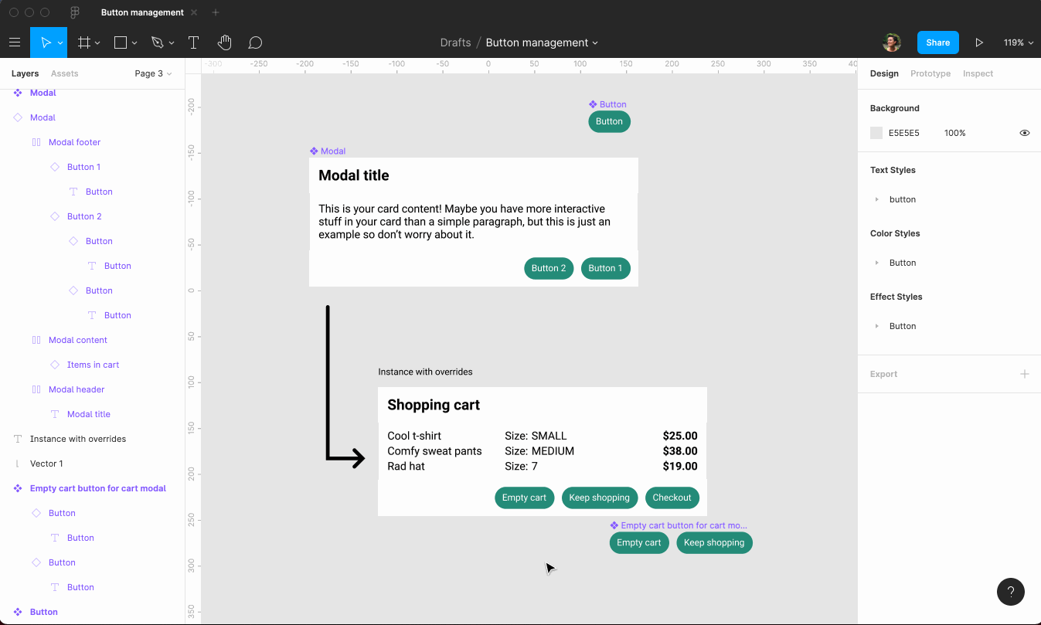
Task: Expand the Button color style group
Action: 876,263
